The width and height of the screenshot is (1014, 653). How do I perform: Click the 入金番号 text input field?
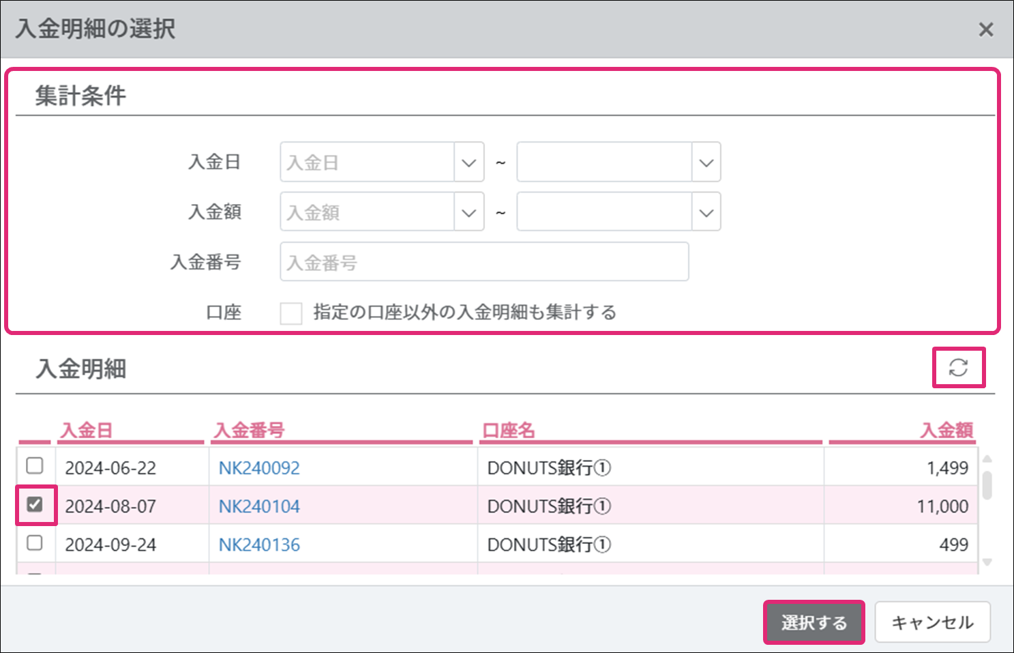pyautogui.click(x=484, y=262)
